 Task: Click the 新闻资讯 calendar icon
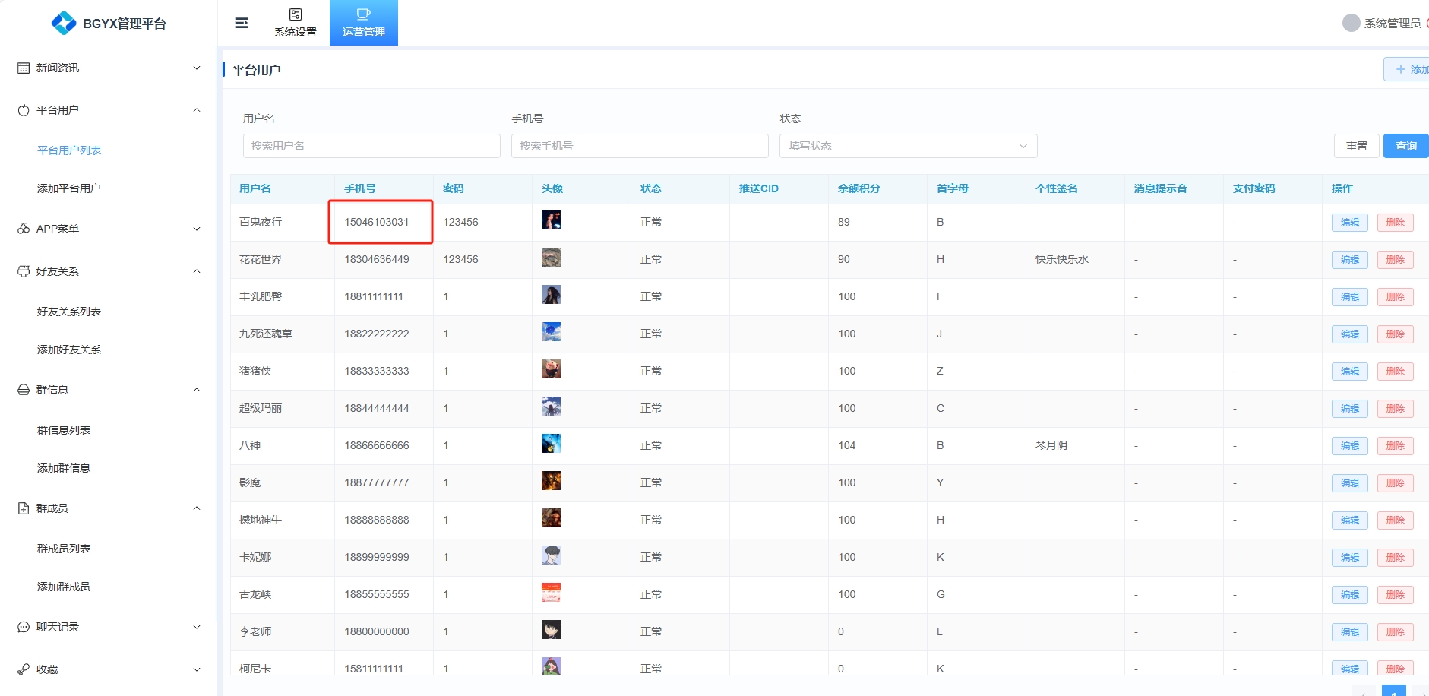(24, 68)
